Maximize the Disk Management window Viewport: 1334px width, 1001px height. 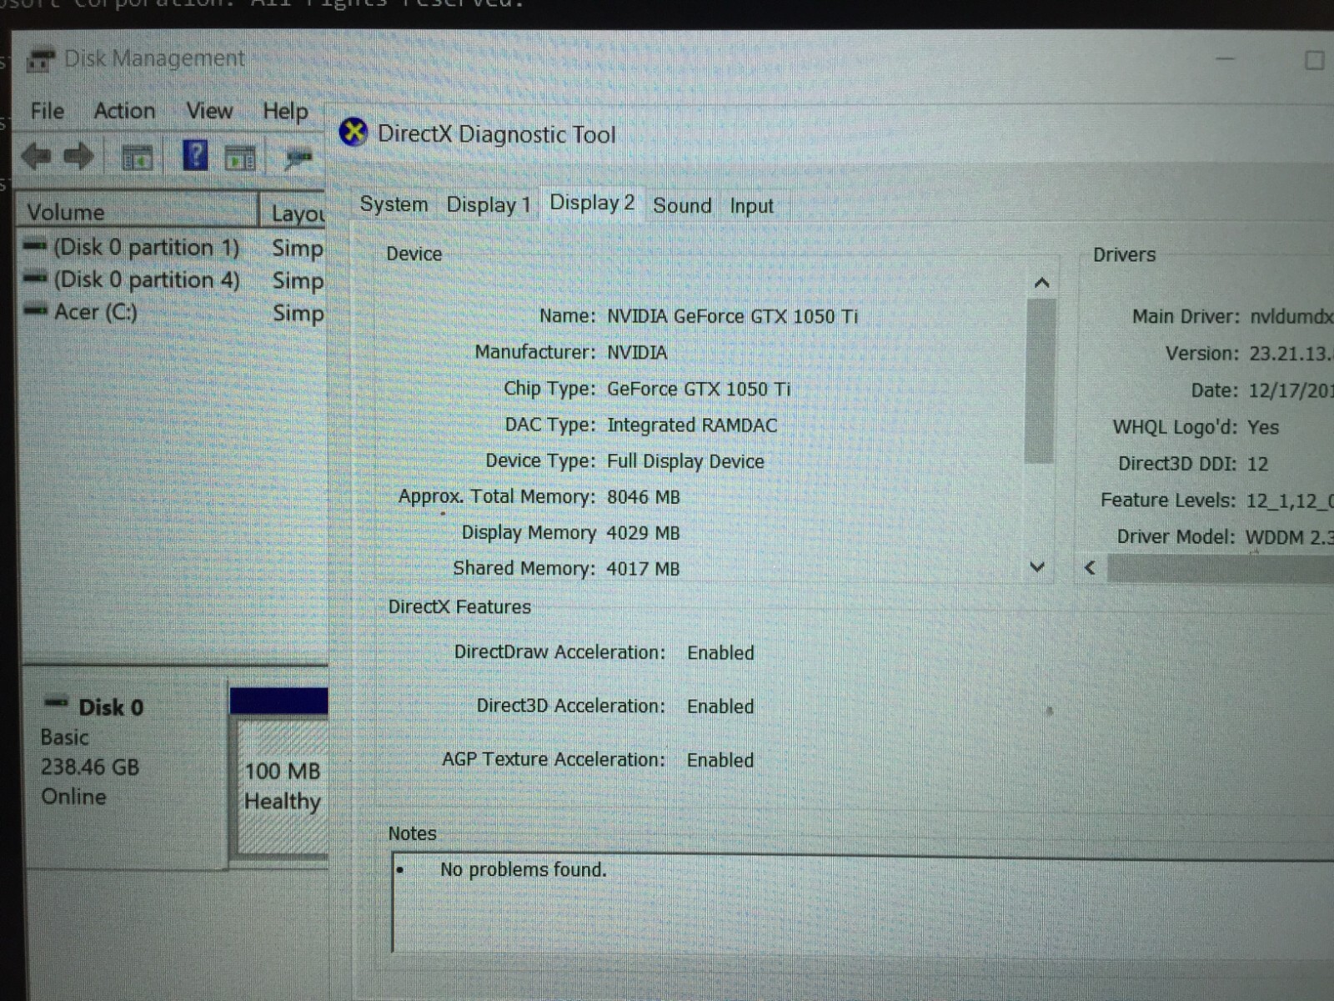[x=1314, y=60]
